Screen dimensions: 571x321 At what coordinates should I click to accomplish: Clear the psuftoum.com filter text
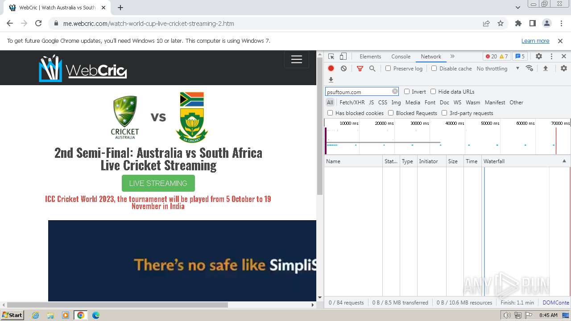click(395, 91)
